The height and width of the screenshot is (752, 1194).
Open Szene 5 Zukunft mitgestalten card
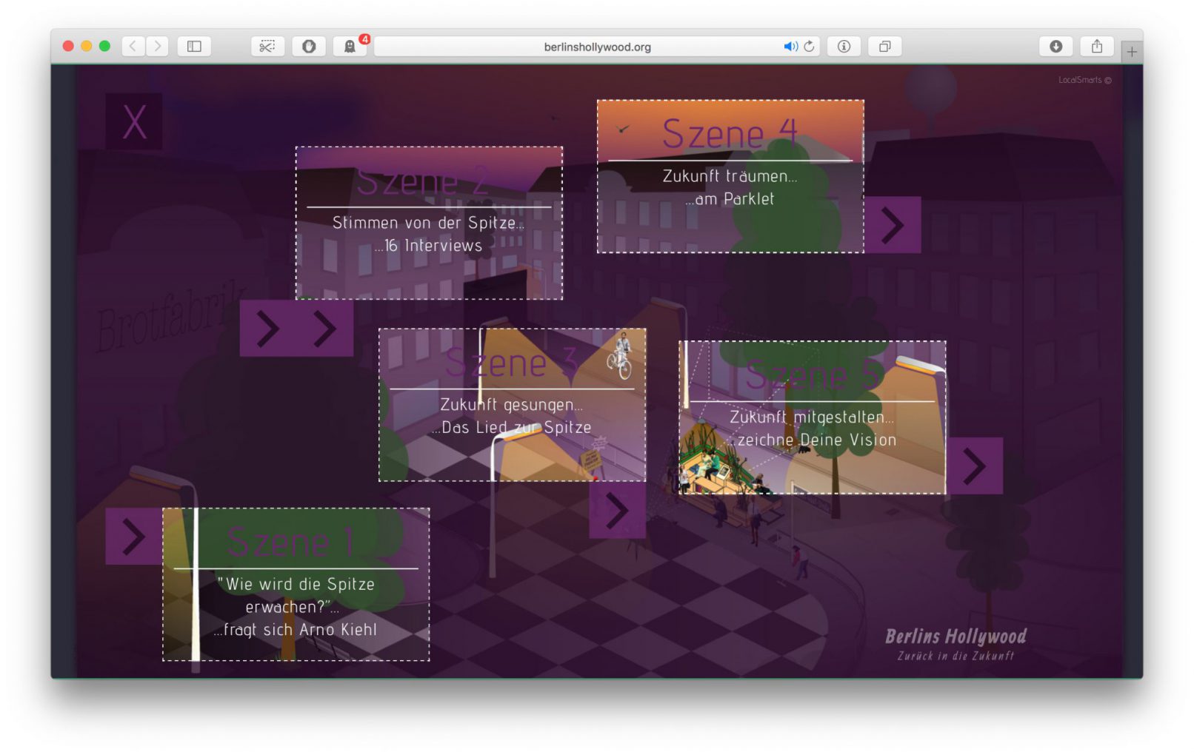pos(812,418)
